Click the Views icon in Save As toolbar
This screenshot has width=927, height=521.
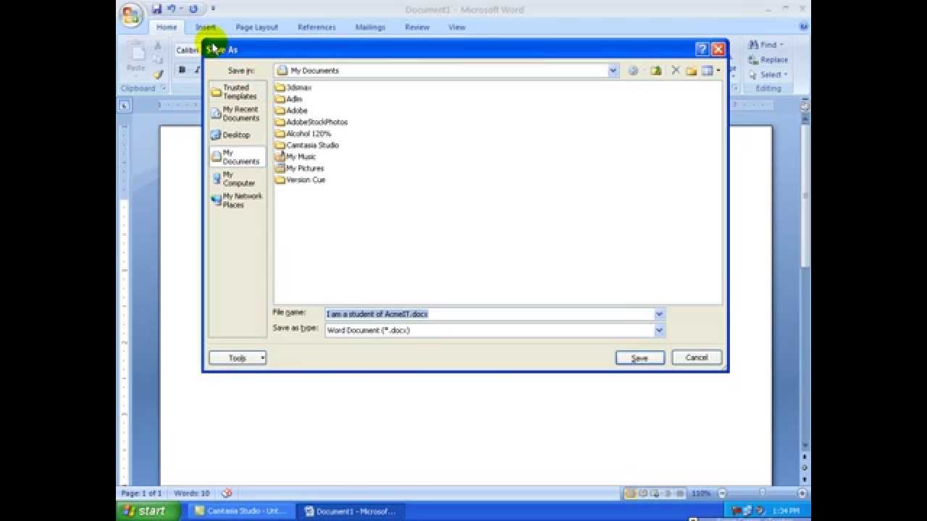708,70
